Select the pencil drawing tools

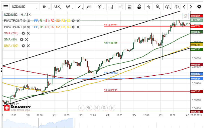point(79,7)
